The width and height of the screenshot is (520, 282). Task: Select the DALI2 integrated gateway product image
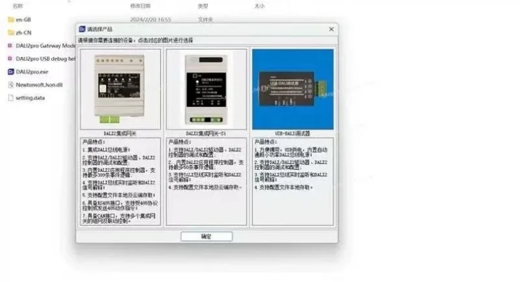pyautogui.click(x=120, y=89)
